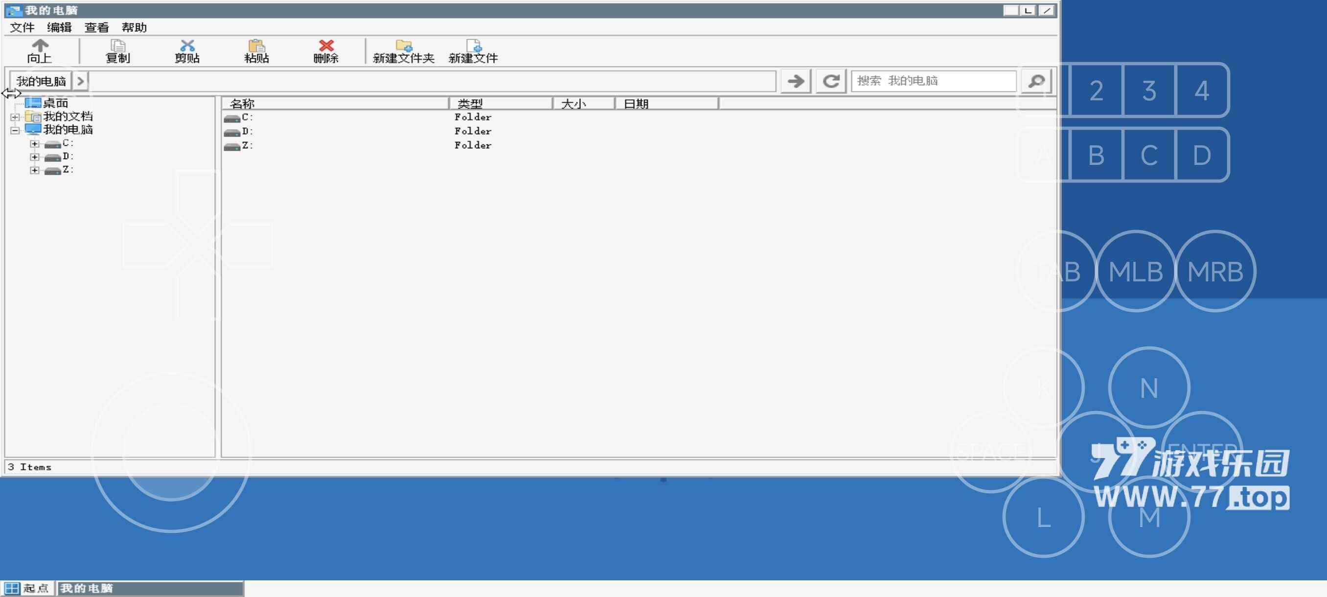Select drive D: in the left tree
The height and width of the screenshot is (597, 1327).
[68, 156]
